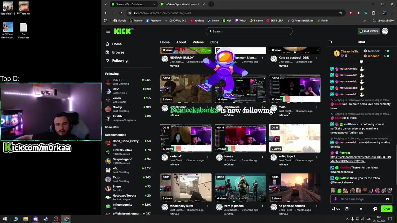Show more followed channels
397x223 pixels.
coord(112,127)
